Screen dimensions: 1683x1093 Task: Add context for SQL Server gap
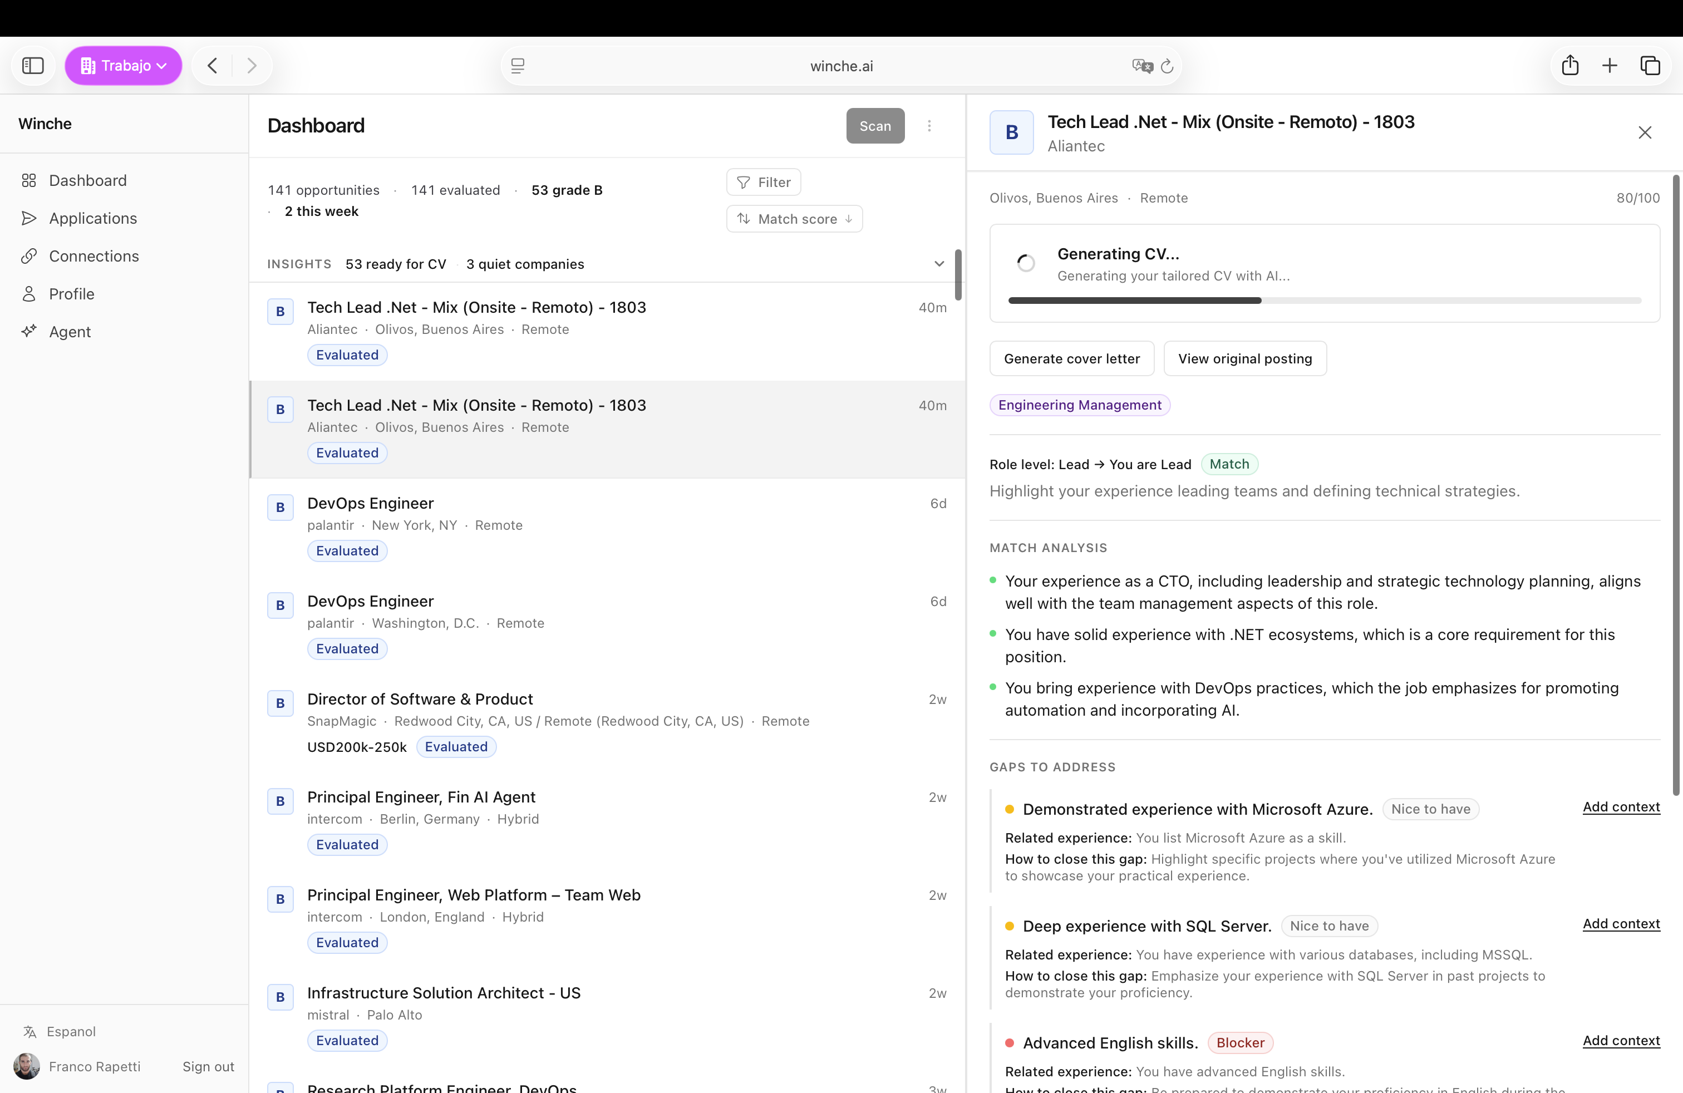point(1621,923)
